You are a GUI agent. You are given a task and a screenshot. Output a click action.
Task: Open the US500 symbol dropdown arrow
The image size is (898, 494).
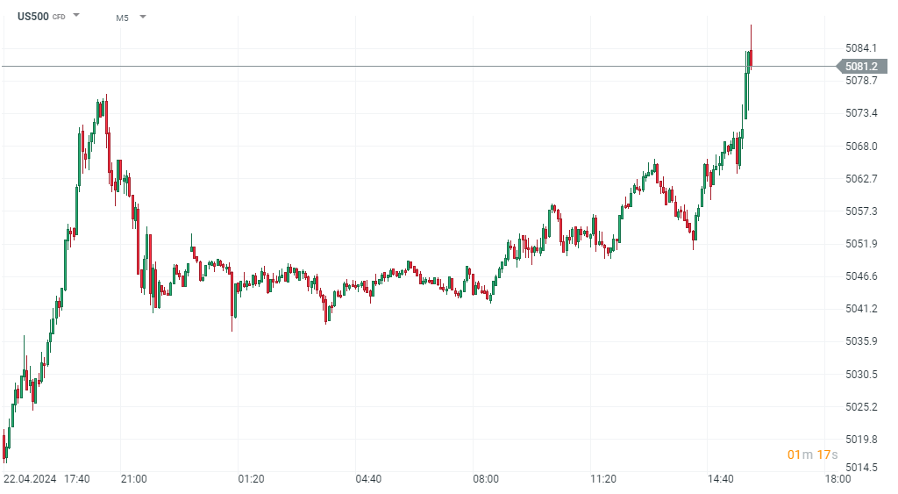click(x=76, y=16)
